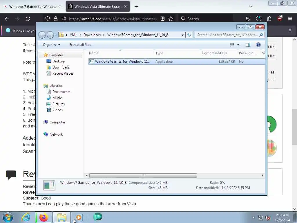Select Windows7Games_for_Windows_11 application file

[x=177, y=62]
